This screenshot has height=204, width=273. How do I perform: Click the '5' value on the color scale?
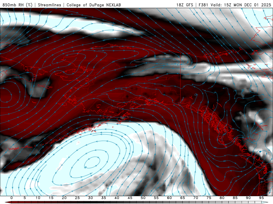25,198
